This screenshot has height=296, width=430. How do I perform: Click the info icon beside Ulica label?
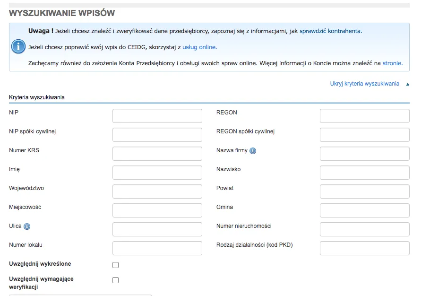click(x=27, y=226)
